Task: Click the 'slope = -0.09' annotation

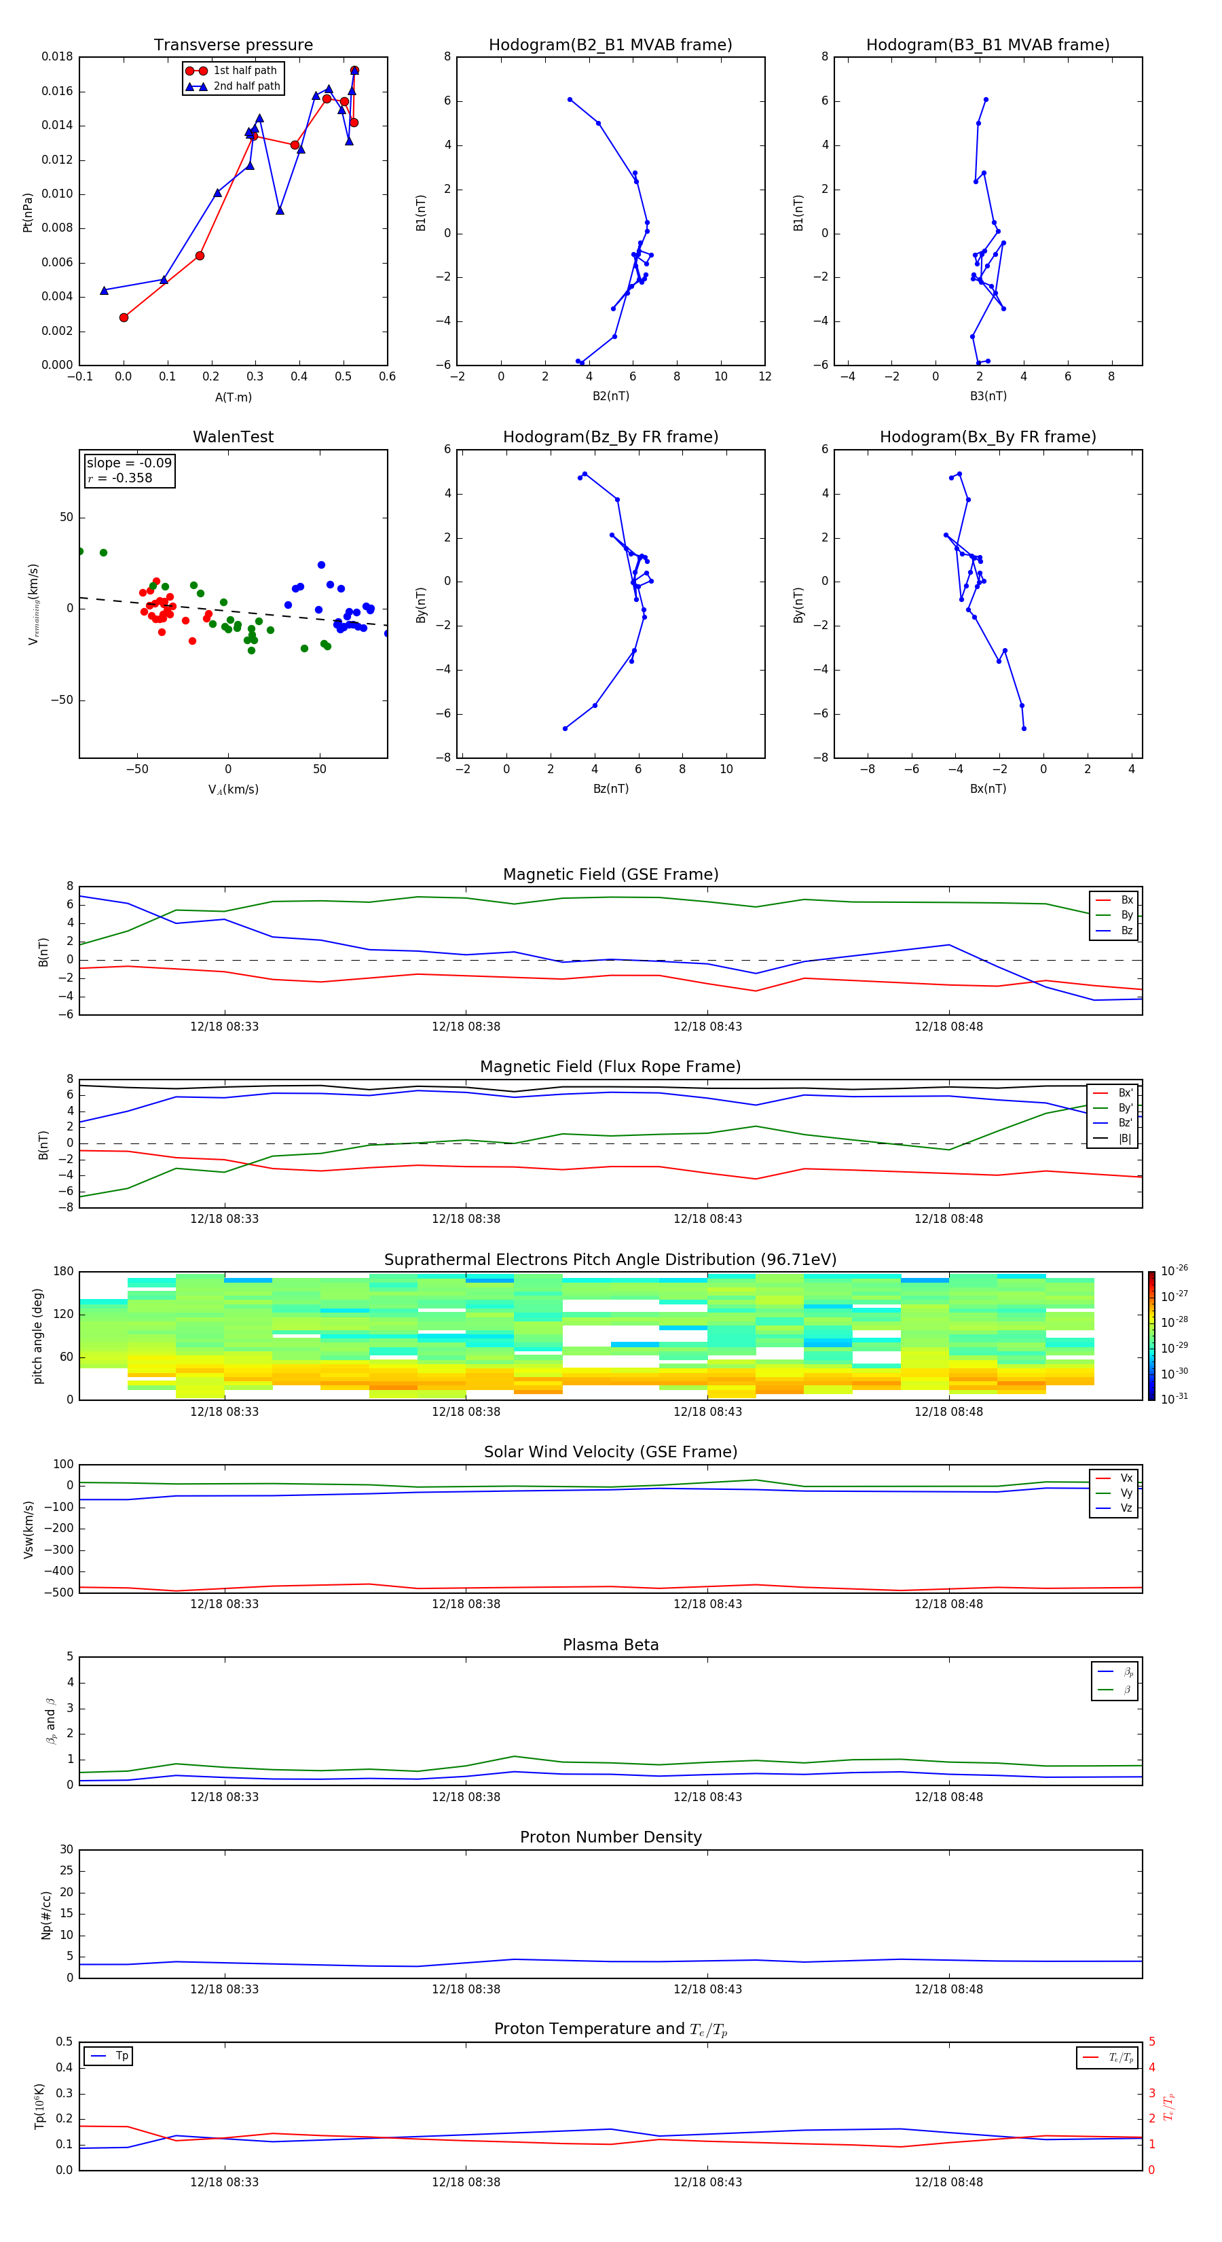Action: (130, 463)
